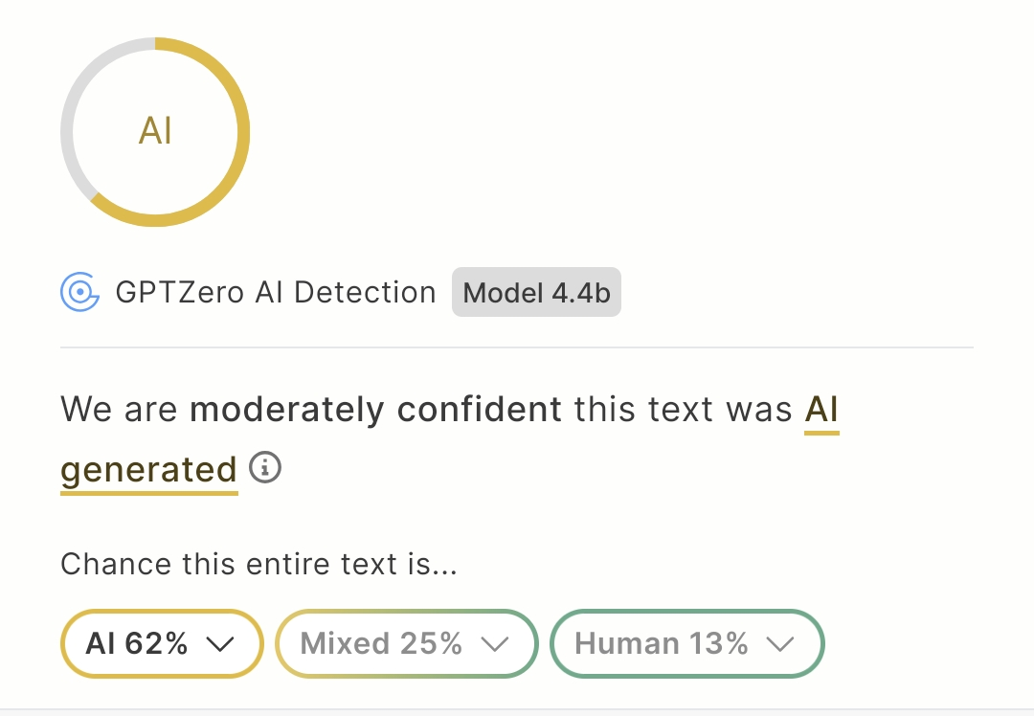Click the info icon beside "generated"
Viewport: 1034px width, 716px height.
[x=265, y=468]
